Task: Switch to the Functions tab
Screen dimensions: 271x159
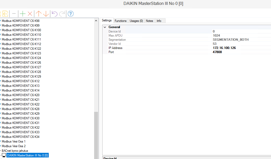Action: pyautogui.click(x=120, y=21)
